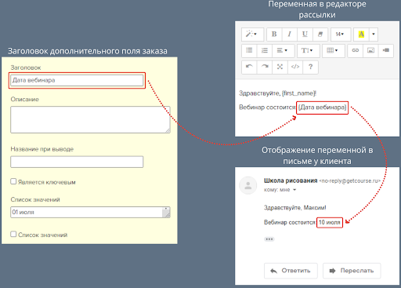The height and width of the screenshot is (288, 401).
Task: Click the 'Переслать' forward button
Action: click(352, 271)
